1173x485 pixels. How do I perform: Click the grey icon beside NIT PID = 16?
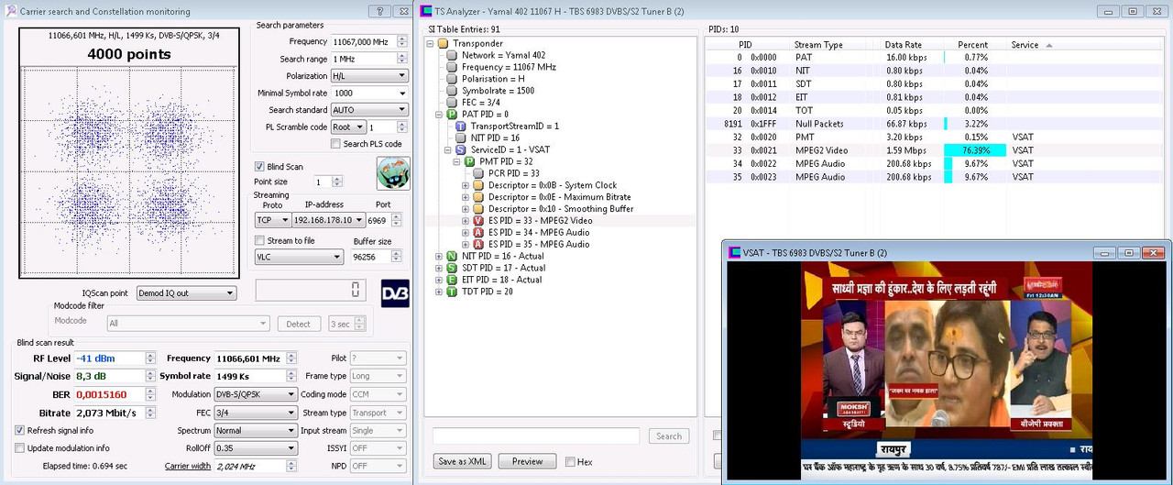(461, 138)
